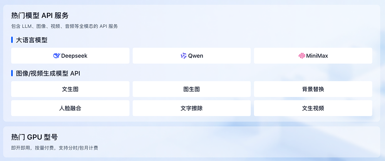Select the Qwen model name text
The width and height of the screenshot is (385, 161).
click(x=196, y=56)
